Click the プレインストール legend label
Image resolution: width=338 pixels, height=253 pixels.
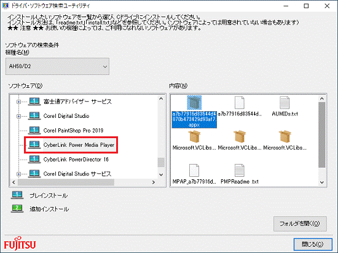[x=49, y=195]
